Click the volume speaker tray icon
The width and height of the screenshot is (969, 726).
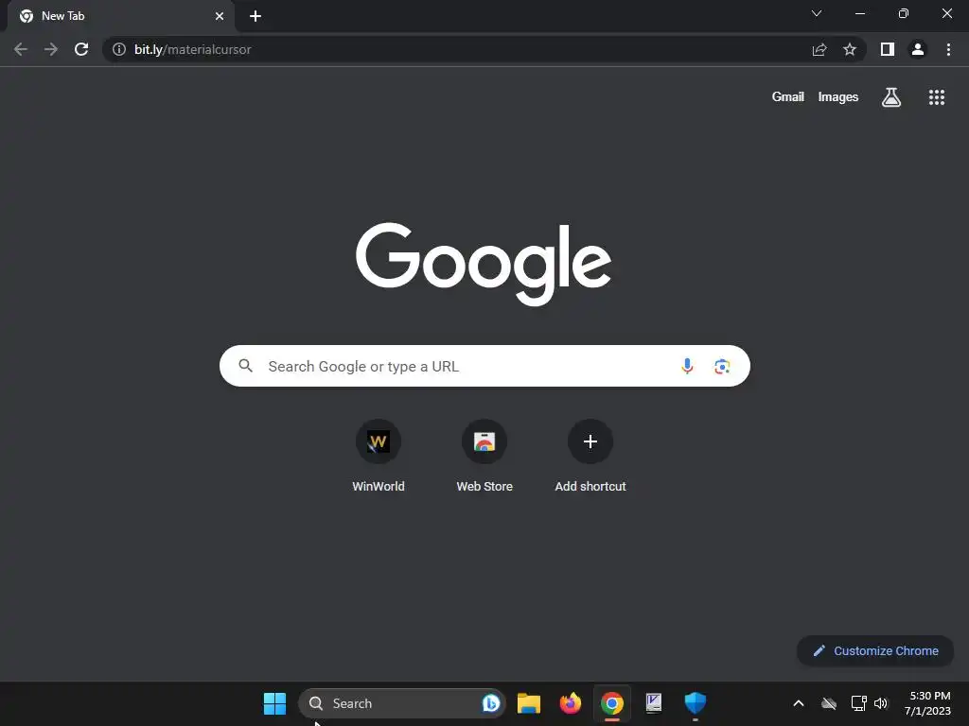click(x=881, y=703)
